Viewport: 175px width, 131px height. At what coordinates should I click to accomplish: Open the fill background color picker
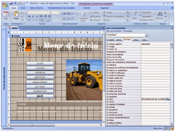point(37,20)
